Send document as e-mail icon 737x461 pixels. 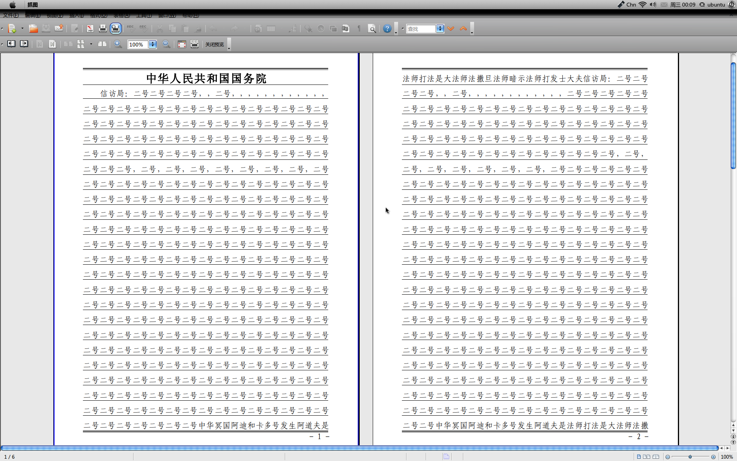(59, 29)
